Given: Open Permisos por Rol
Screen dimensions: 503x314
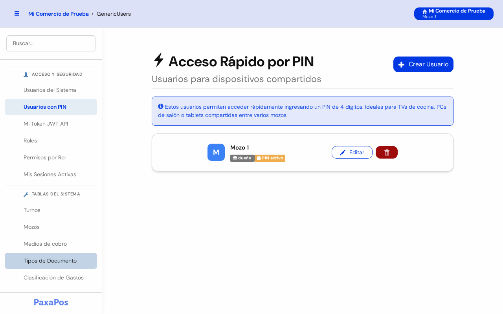Looking at the screenshot, I should click(x=51, y=157).
